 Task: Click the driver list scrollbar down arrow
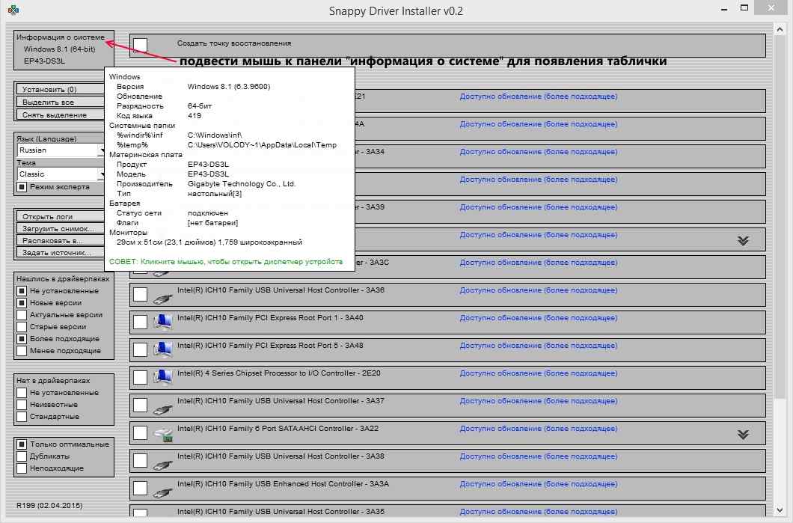[780, 510]
